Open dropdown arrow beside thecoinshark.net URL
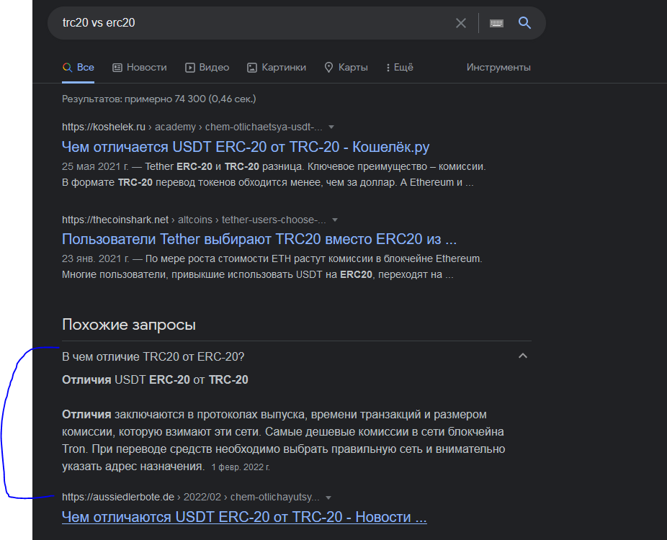667x540 pixels. coord(335,220)
